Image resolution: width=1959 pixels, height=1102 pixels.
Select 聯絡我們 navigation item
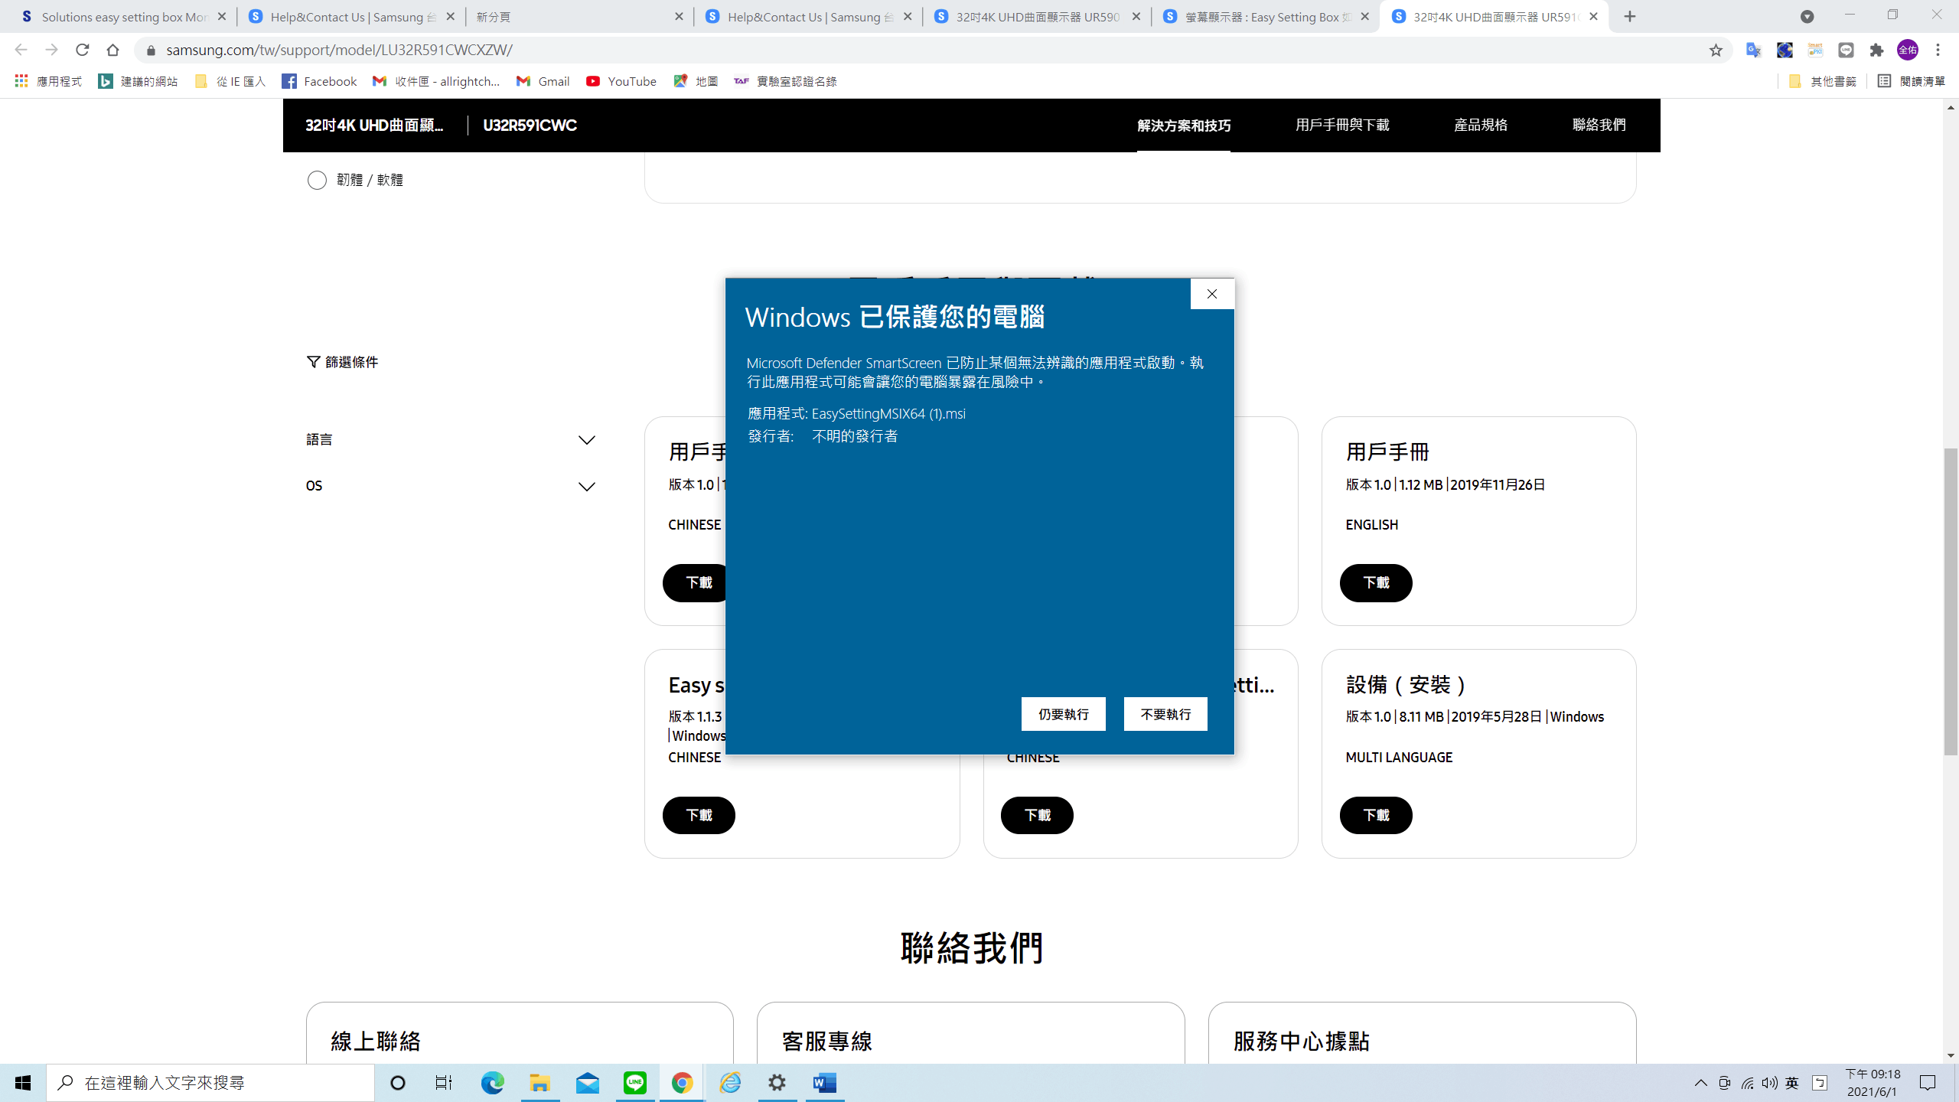1599,125
